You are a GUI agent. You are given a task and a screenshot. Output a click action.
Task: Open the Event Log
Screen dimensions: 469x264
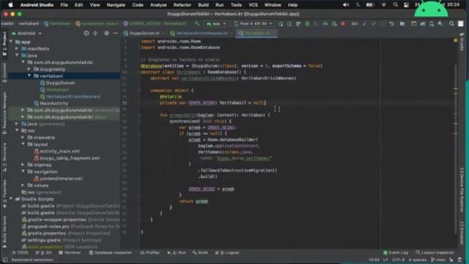pos(396,252)
